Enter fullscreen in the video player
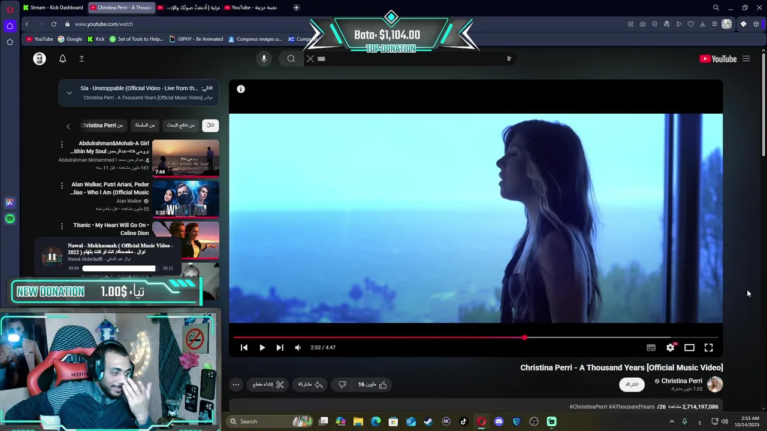This screenshot has height=431, width=767. pyautogui.click(x=709, y=347)
